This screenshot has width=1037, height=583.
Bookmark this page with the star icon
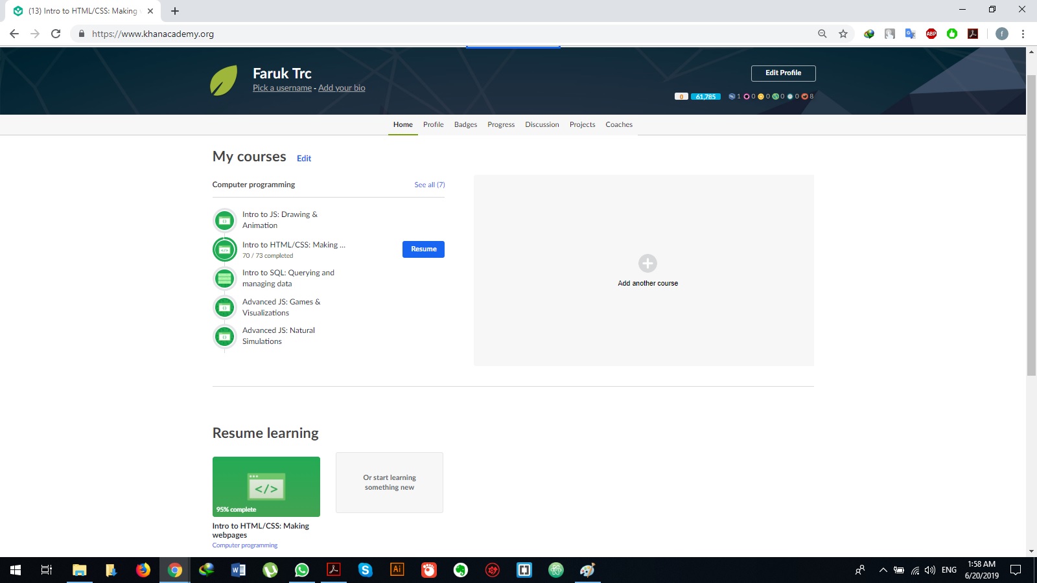click(x=843, y=34)
